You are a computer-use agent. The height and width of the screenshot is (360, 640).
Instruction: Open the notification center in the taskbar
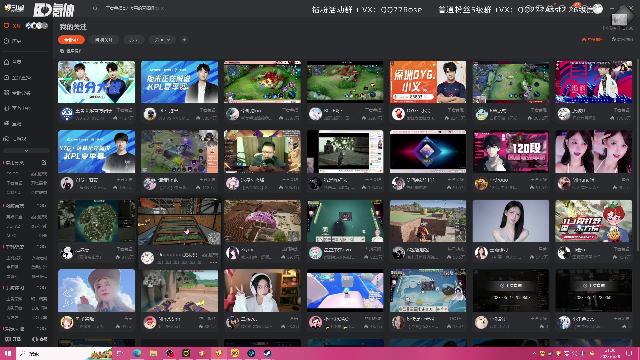point(629,353)
